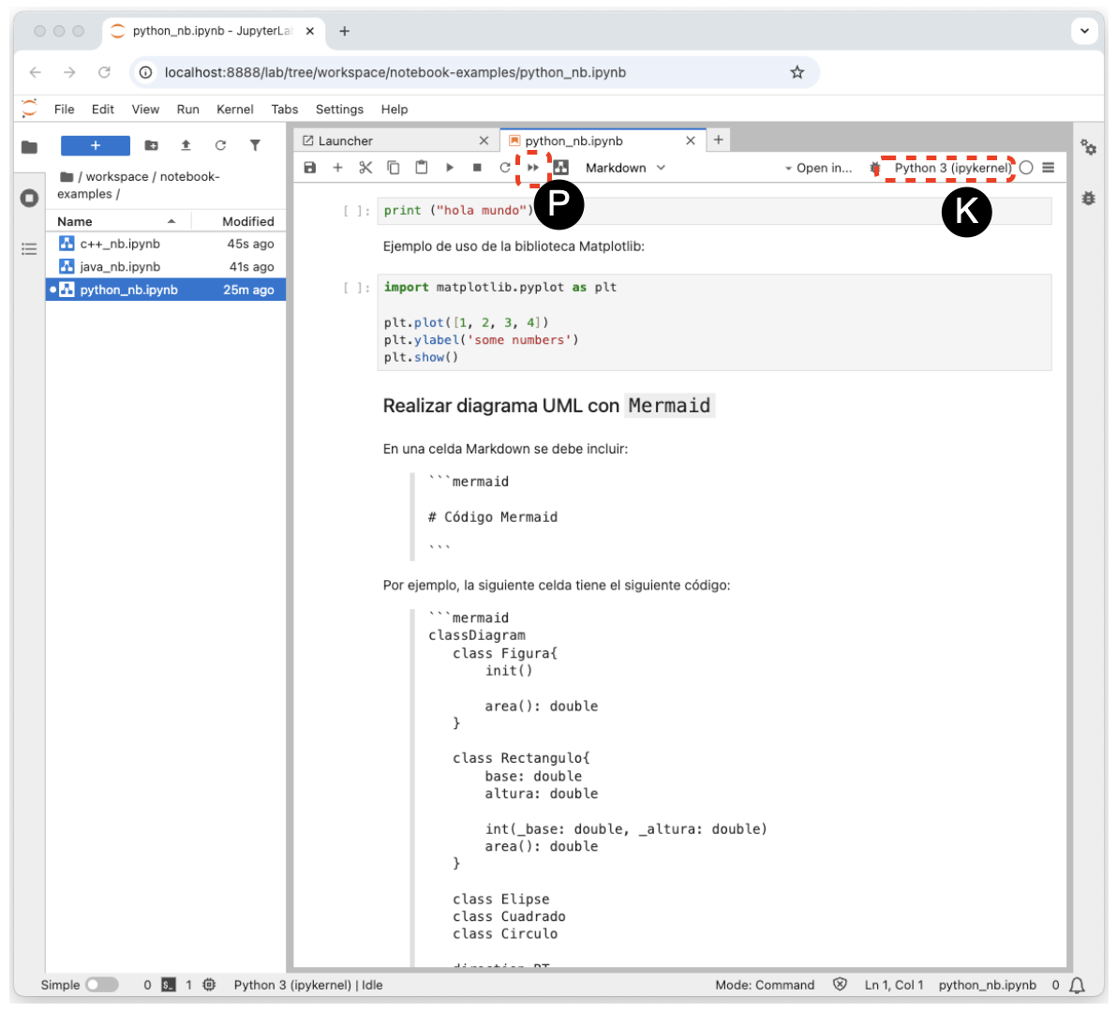Restart kernel and run all cells
Viewport: 1117px width, 1012px height.
[533, 168]
